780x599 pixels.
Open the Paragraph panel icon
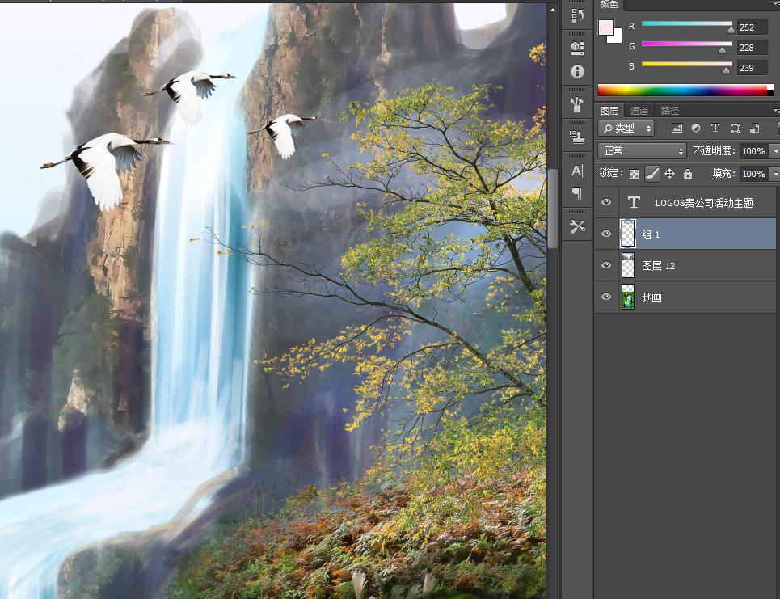pyautogui.click(x=577, y=192)
